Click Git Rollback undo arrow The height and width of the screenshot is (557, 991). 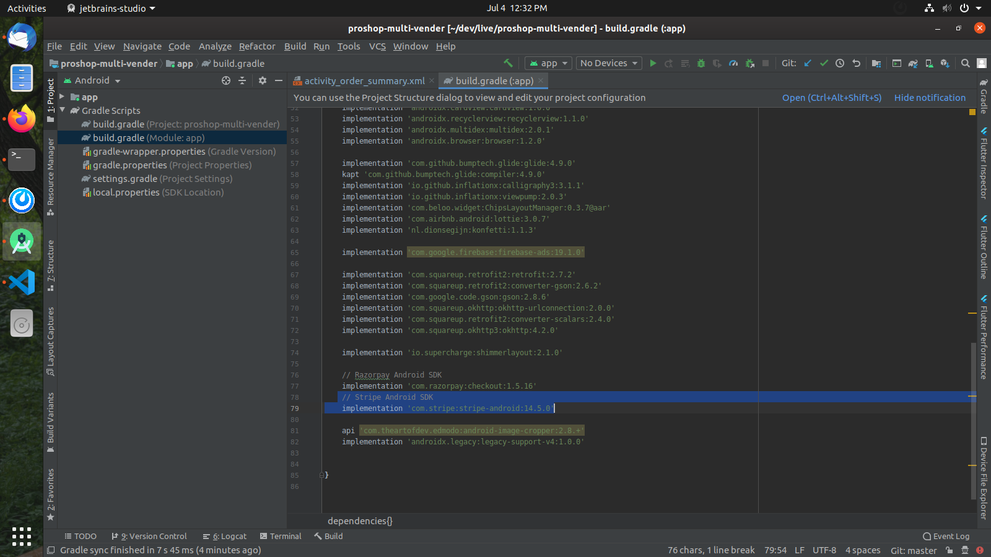pos(856,63)
